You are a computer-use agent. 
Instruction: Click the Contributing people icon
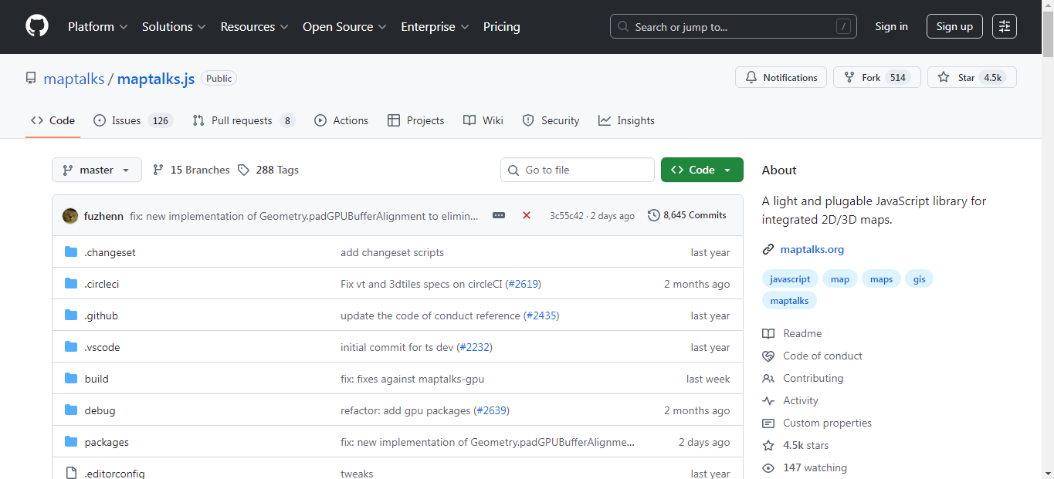click(x=768, y=378)
